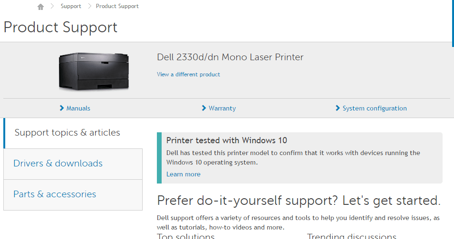This screenshot has width=454, height=239.
Task: Open the Manuals link
Action: coord(78,108)
